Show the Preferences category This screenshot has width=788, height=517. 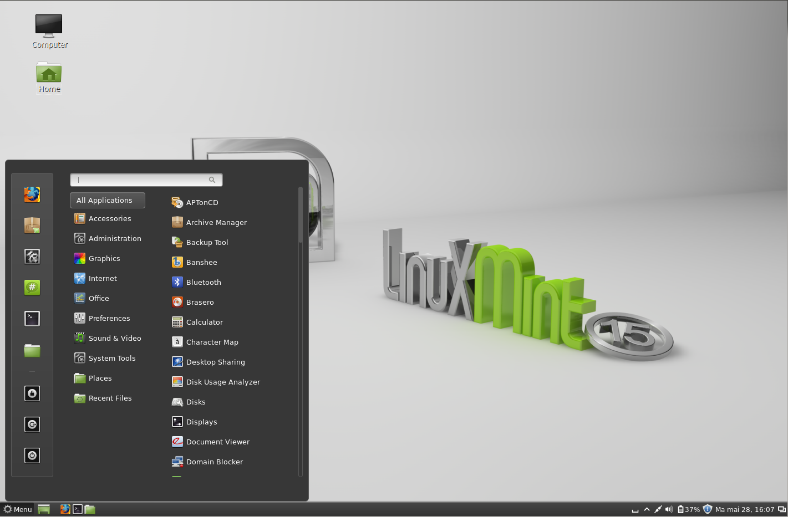click(103, 318)
